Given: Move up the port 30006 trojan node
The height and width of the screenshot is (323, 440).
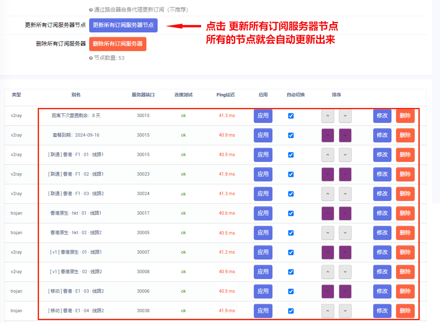Looking at the screenshot, I should click(328, 291).
